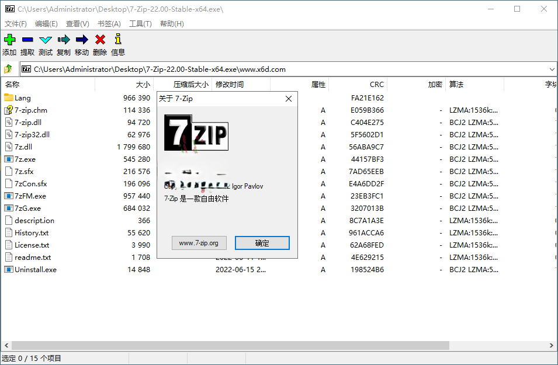Select the CRC value FA21E162
The width and height of the screenshot is (558, 365).
point(368,98)
